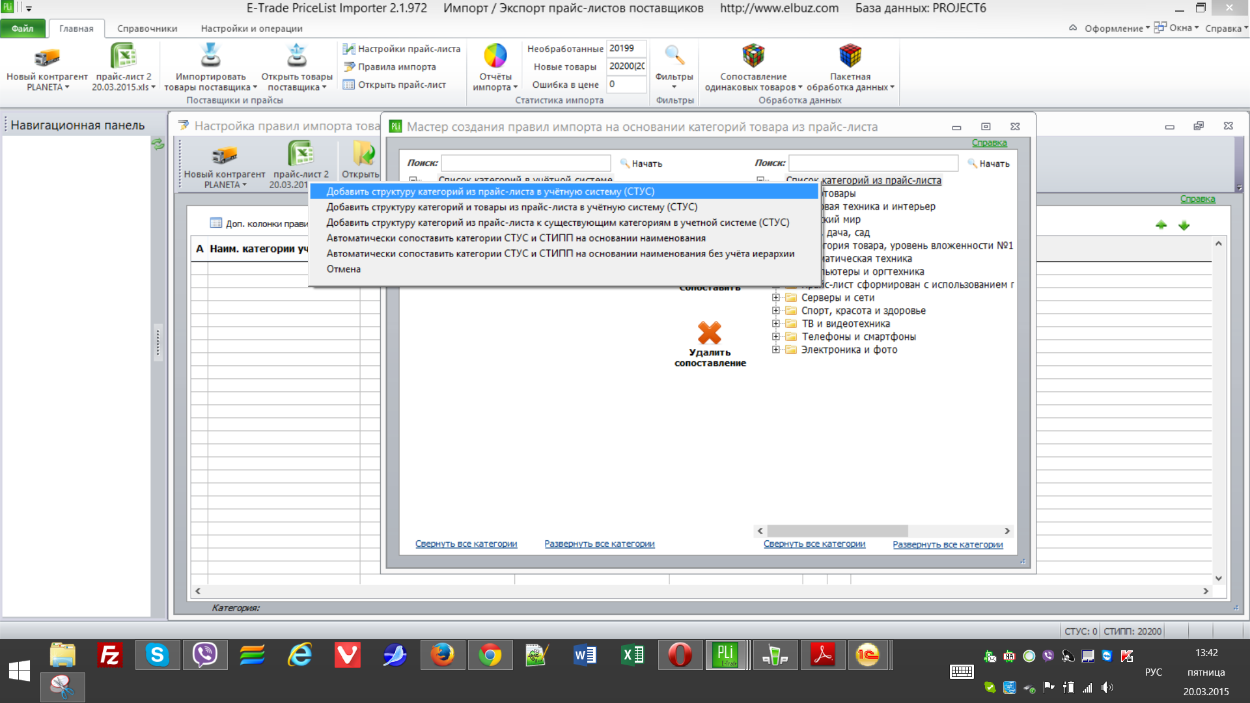
Task: Switch to the Настройки и операции tab
Action: click(x=251, y=29)
